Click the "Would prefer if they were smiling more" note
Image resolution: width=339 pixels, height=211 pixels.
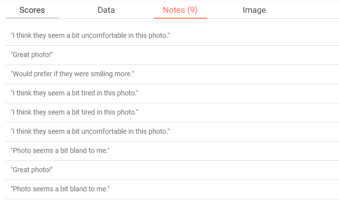(x=72, y=74)
